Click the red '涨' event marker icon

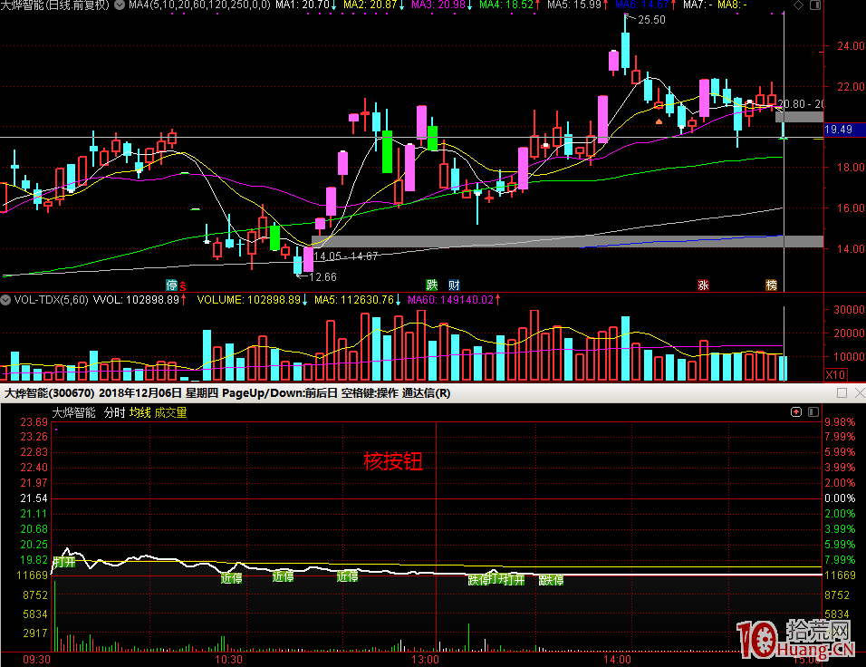tap(703, 285)
